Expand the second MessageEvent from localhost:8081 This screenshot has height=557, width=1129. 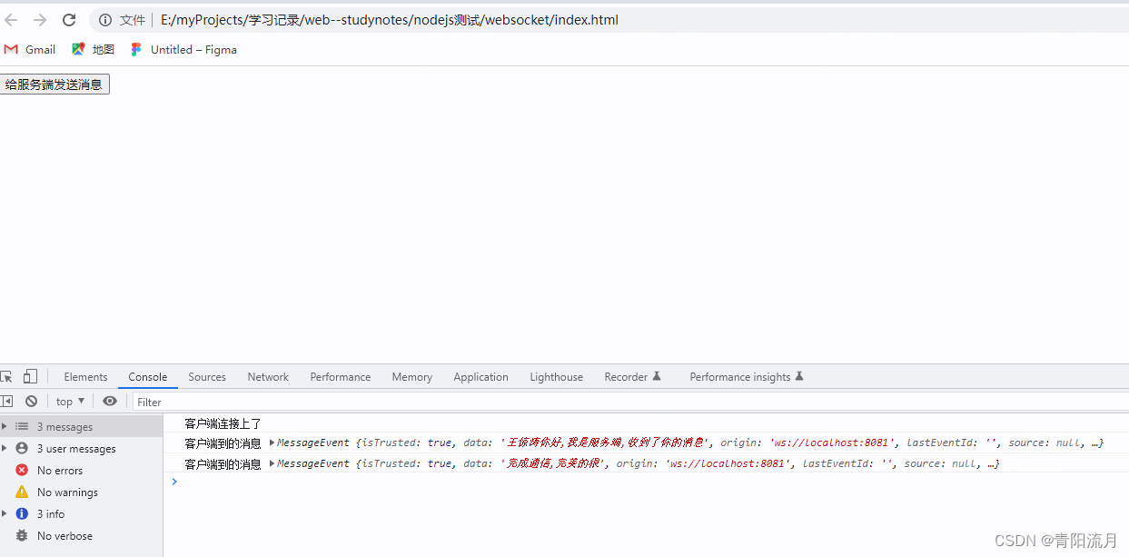pyautogui.click(x=270, y=463)
